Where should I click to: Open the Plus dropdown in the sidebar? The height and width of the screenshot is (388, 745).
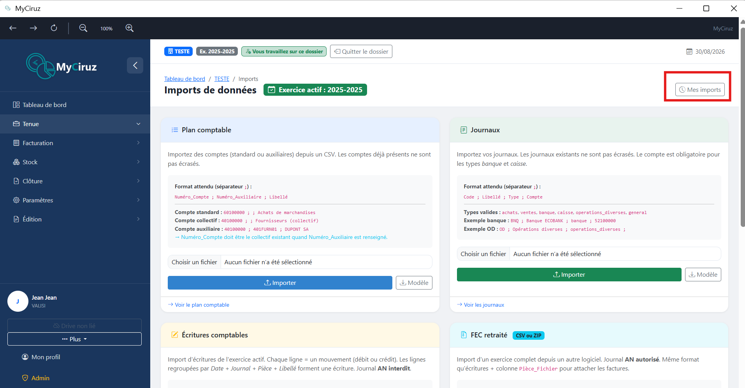pyautogui.click(x=74, y=339)
